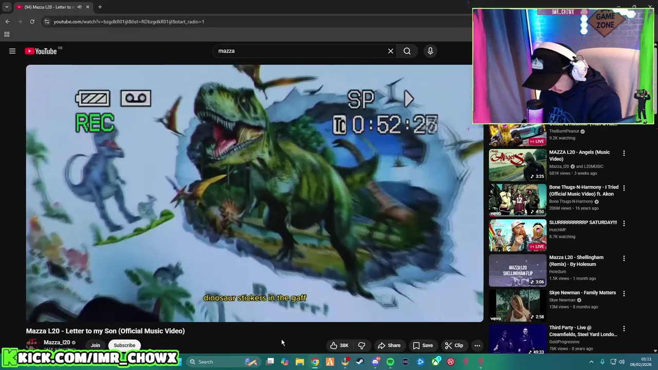Click the mazza search input field

tap(301, 51)
